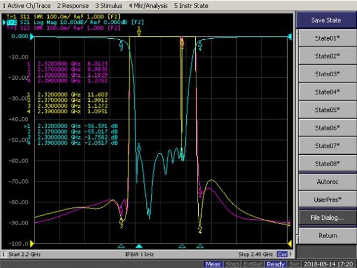357x268 pixels.
Task: Save to State03 softkey
Action: coord(327,74)
